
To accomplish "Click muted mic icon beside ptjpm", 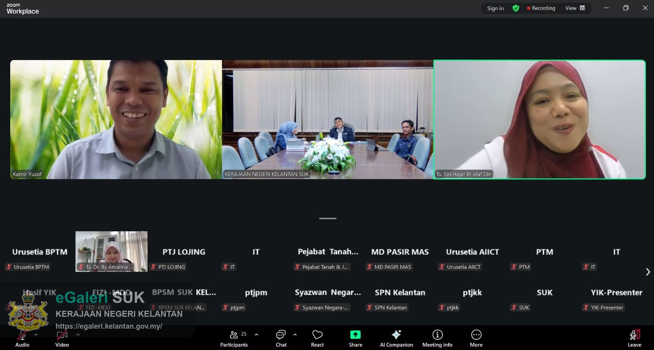I will [x=225, y=308].
